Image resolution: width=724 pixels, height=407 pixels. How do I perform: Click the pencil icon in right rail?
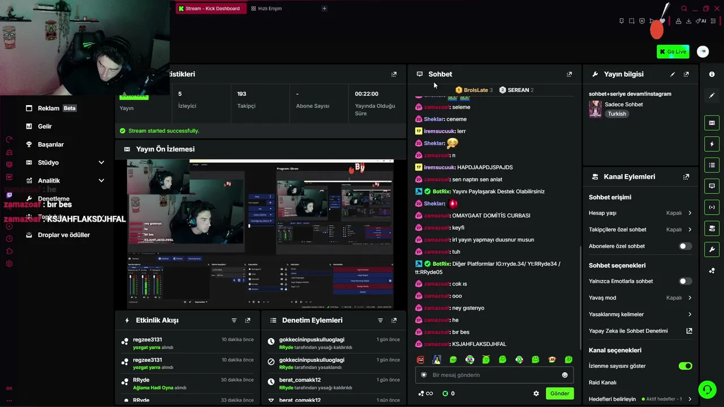712,96
